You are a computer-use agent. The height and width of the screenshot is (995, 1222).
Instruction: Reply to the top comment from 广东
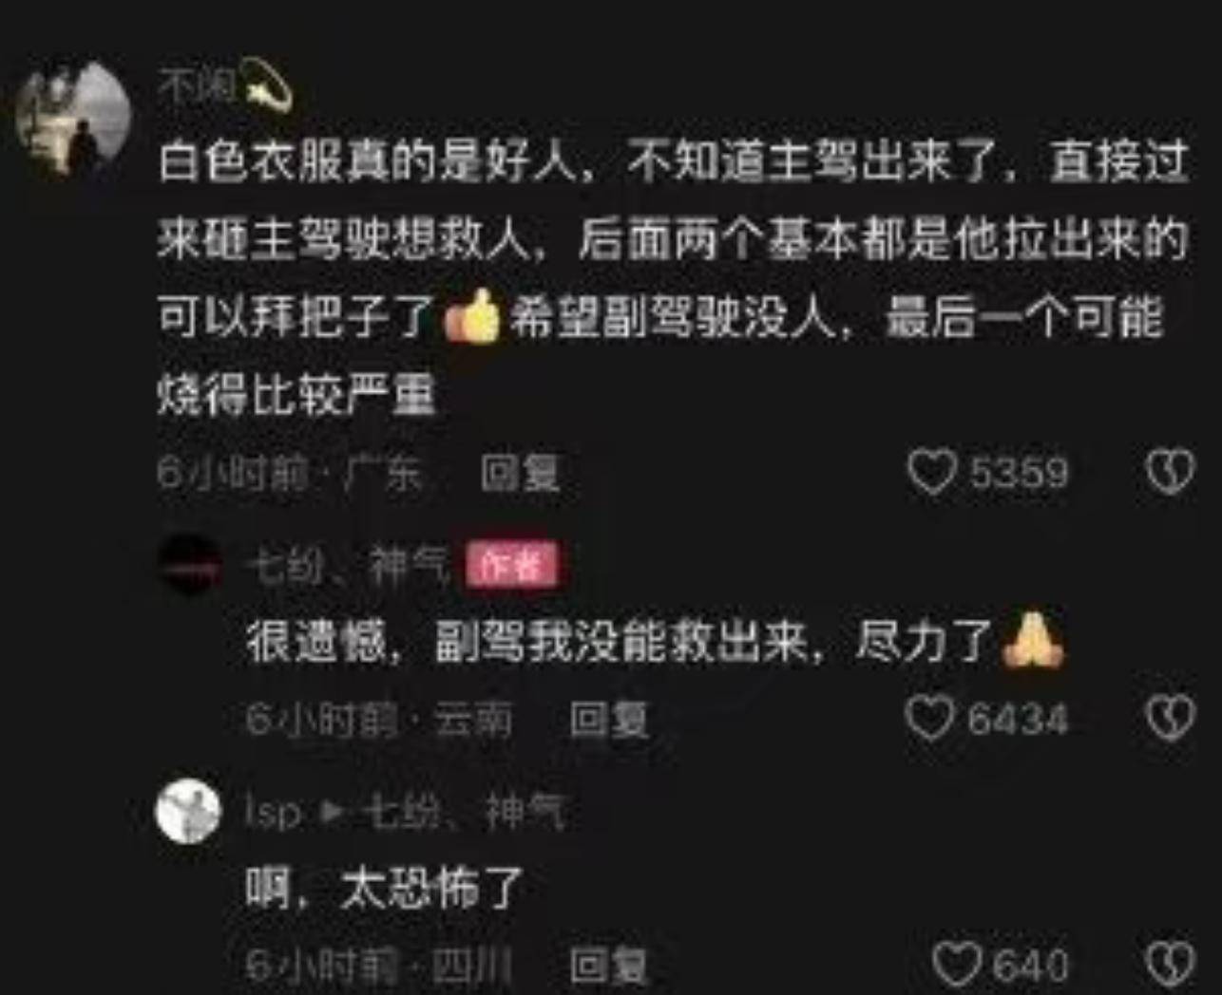[520, 473]
